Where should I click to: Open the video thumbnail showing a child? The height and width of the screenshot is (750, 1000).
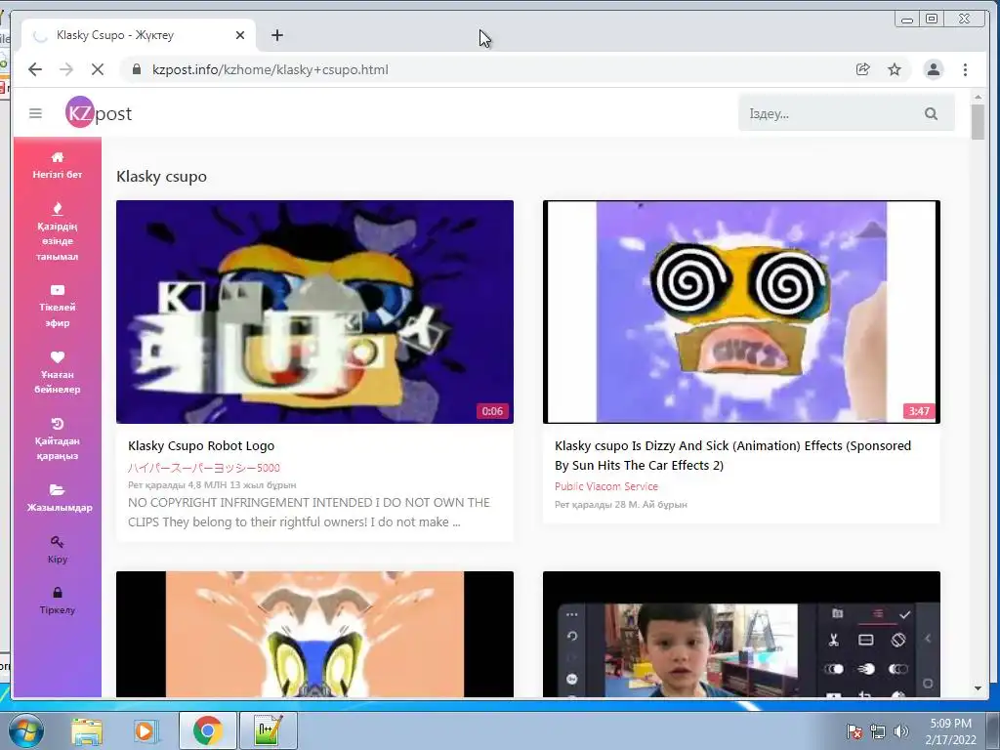point(741,634)
